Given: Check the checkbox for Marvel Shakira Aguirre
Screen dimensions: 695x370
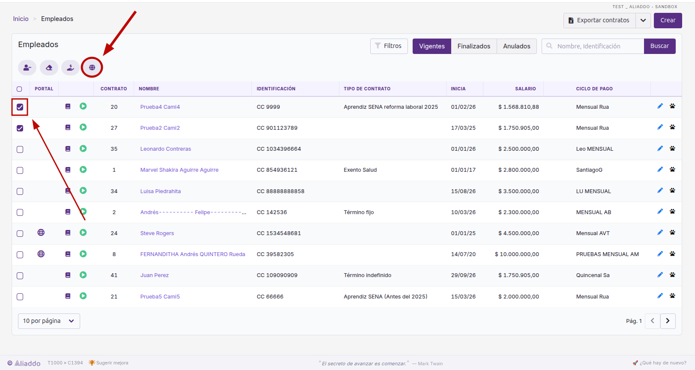Looking at the screenshot, I should pos(20,170).
